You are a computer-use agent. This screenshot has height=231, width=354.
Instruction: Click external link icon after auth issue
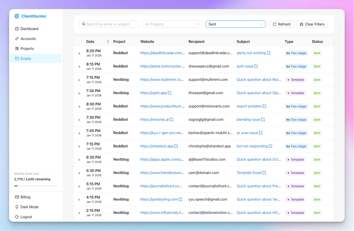(256, 66)
